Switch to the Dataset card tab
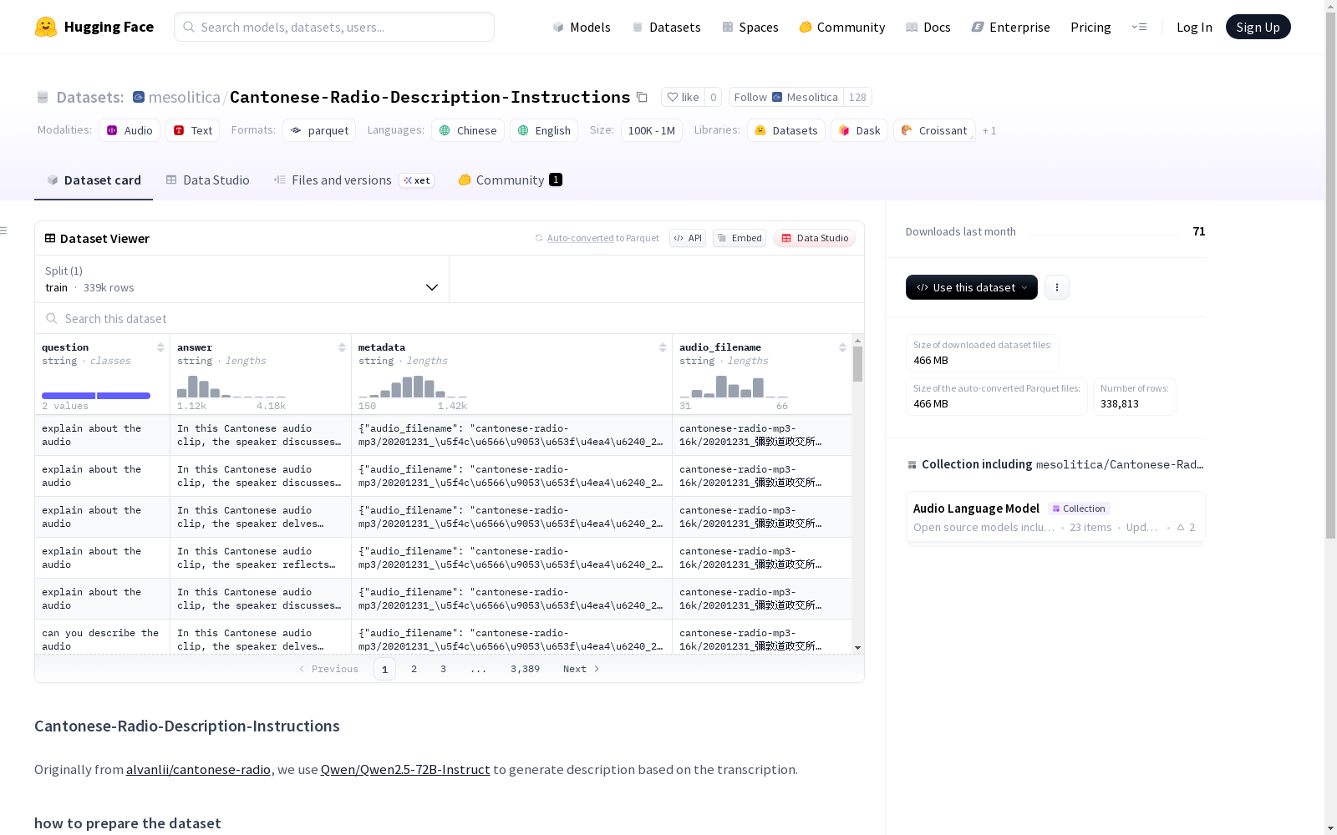 pos(94,180)
